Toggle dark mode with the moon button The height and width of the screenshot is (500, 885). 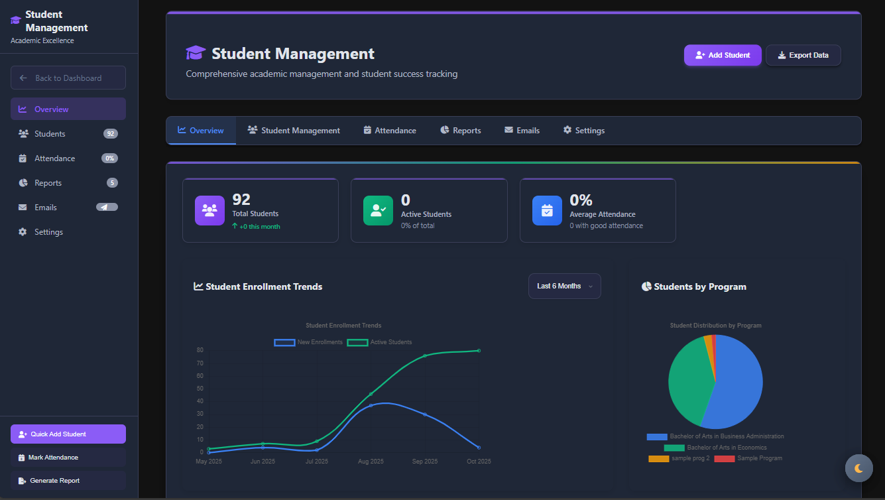pyautogui.click(x=858, y=468)
